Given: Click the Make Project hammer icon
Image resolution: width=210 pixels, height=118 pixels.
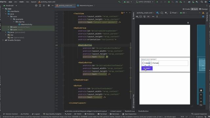Looking at the screenshot, I should (x=119, y=2).
